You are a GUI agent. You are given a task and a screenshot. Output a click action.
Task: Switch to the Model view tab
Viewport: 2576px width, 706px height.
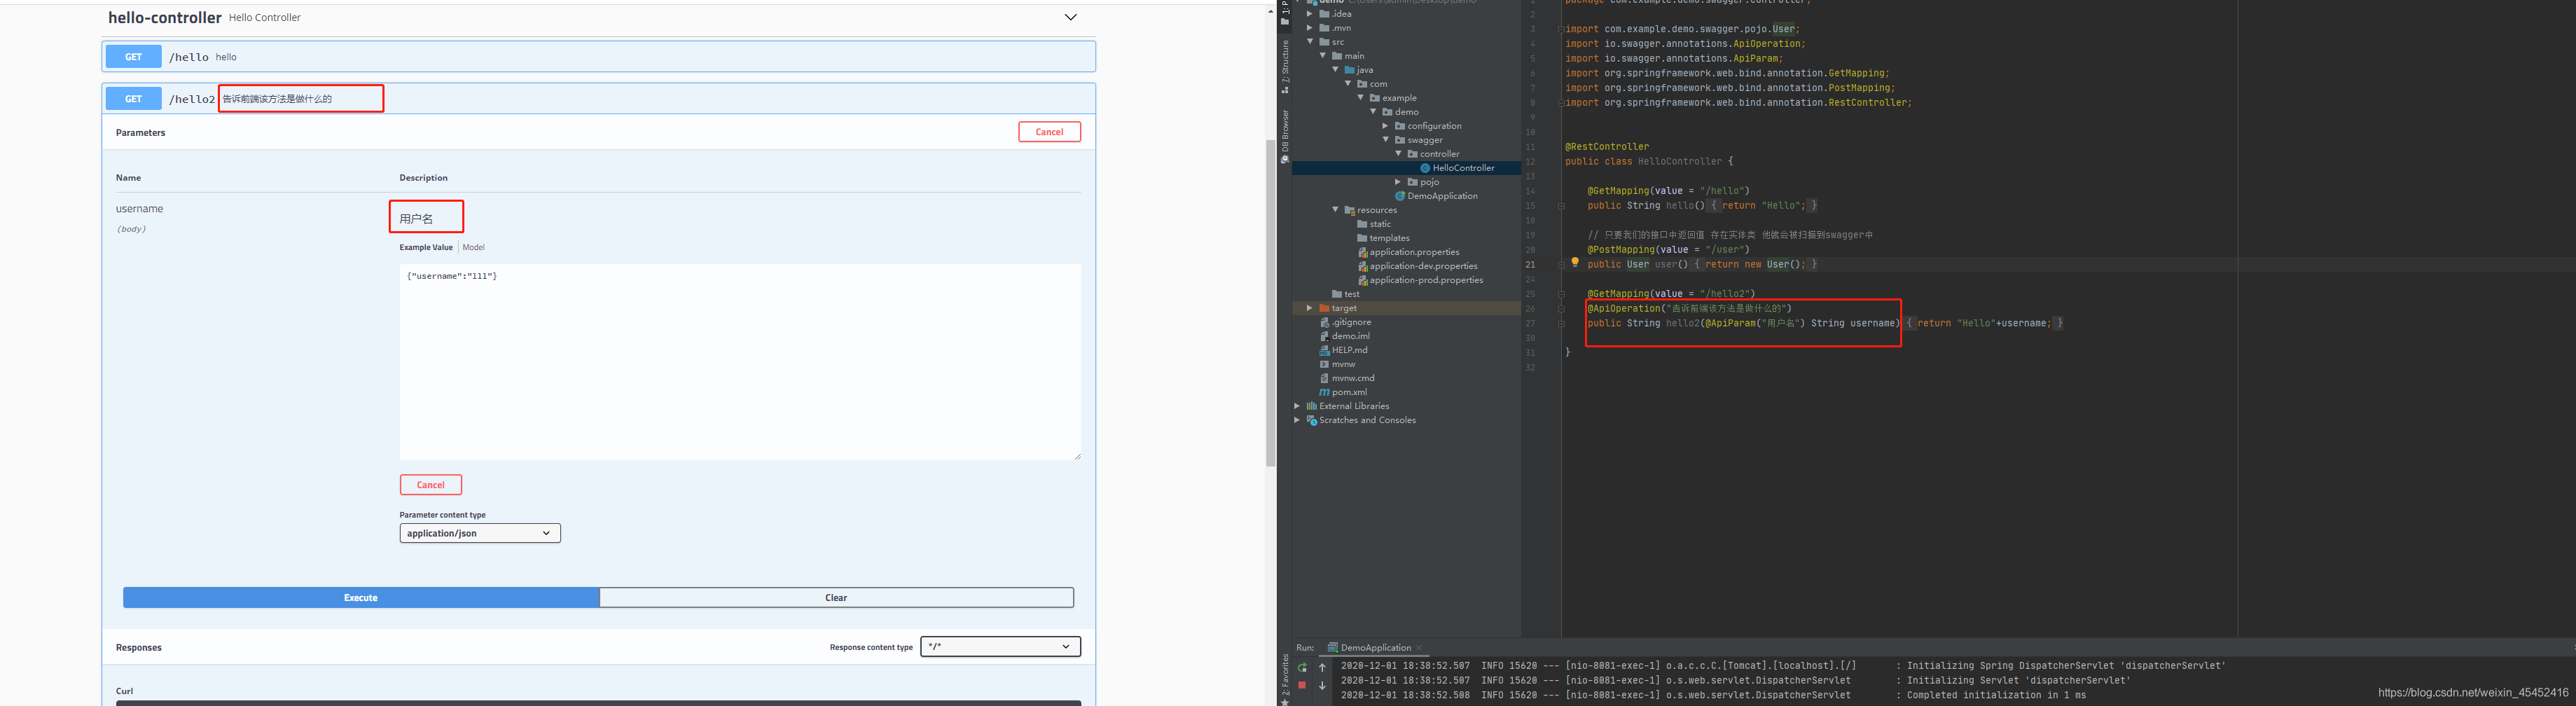click(x=473, y=247)
